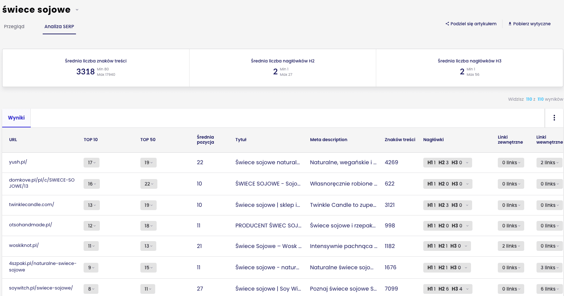
Task: Expand TOP 50 dropdown for yush.pl
Action: (148, 162)
